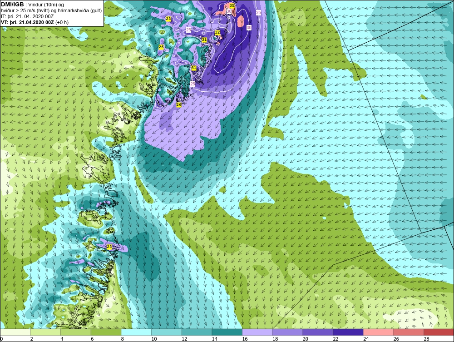Click the 14–16 m/s dark teal legend swatch
This screenshot has height=342, width=454.
pos(227,332)
